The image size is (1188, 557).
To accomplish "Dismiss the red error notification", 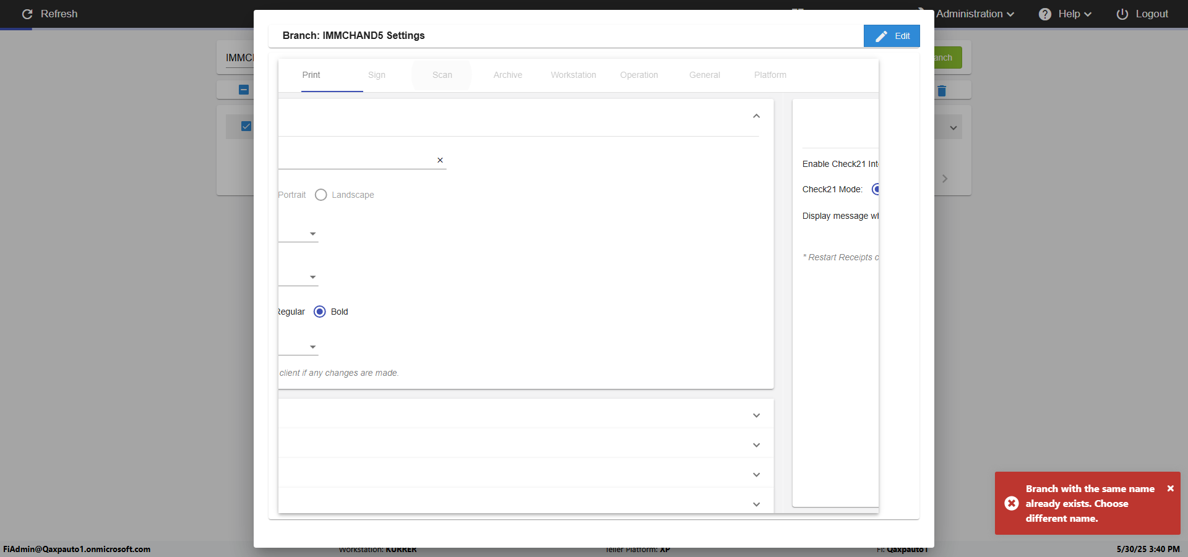I will pyautogui.click(x=1170, y=488).
